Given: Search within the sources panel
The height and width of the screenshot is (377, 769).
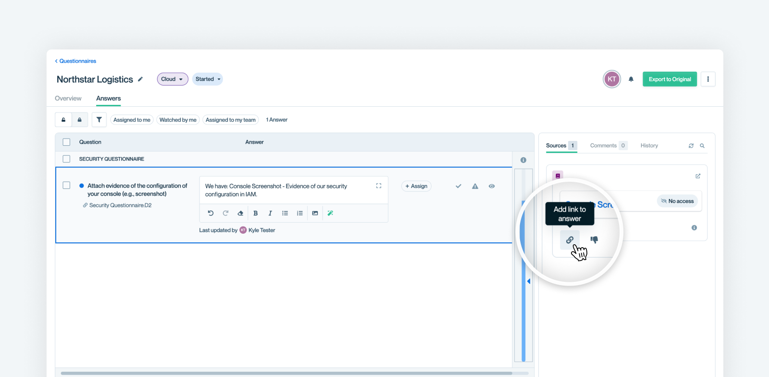Looking at the screenshot, I should pos(702,146).
